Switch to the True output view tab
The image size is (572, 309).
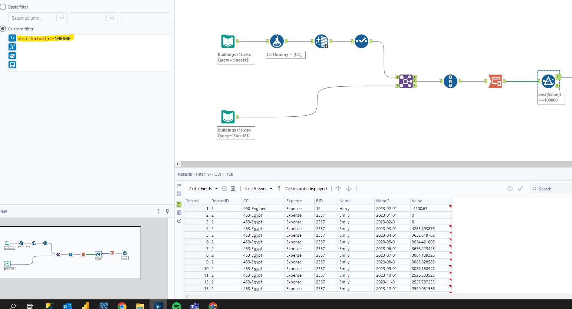pos(179,204)
